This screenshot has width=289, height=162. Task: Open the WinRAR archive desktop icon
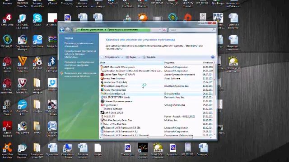click(x=52, y=41)
